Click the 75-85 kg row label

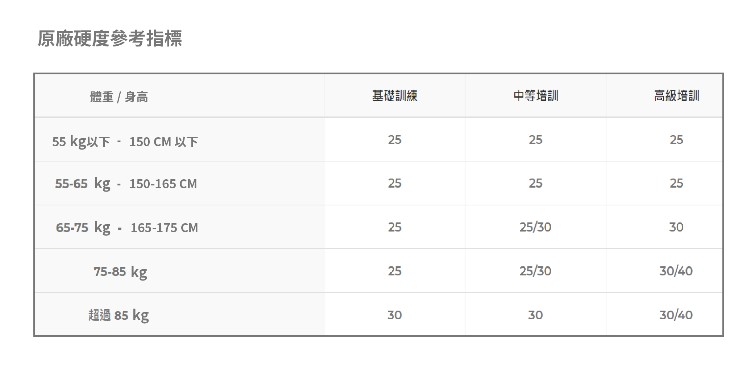(x=120, y=271)
